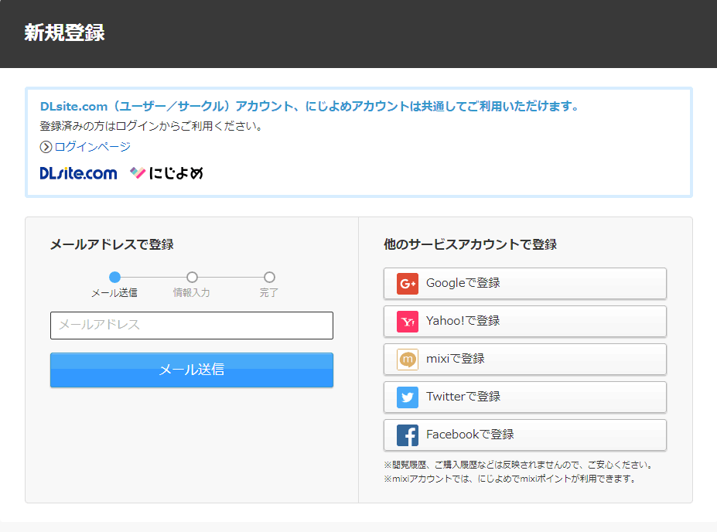
Task: Click the Yahoo! logo icon
Action: click(x=408, y=322)
